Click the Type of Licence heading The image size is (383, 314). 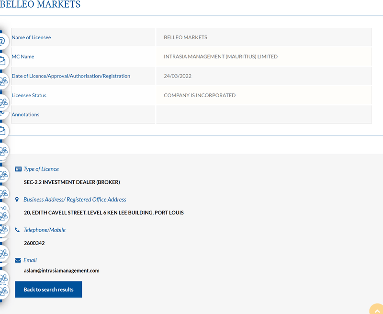[41, 169]
